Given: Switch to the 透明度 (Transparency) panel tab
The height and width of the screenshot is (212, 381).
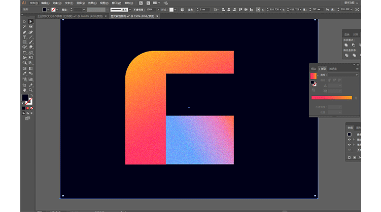Looking at the screenshot, I should [x=333, y=68].
